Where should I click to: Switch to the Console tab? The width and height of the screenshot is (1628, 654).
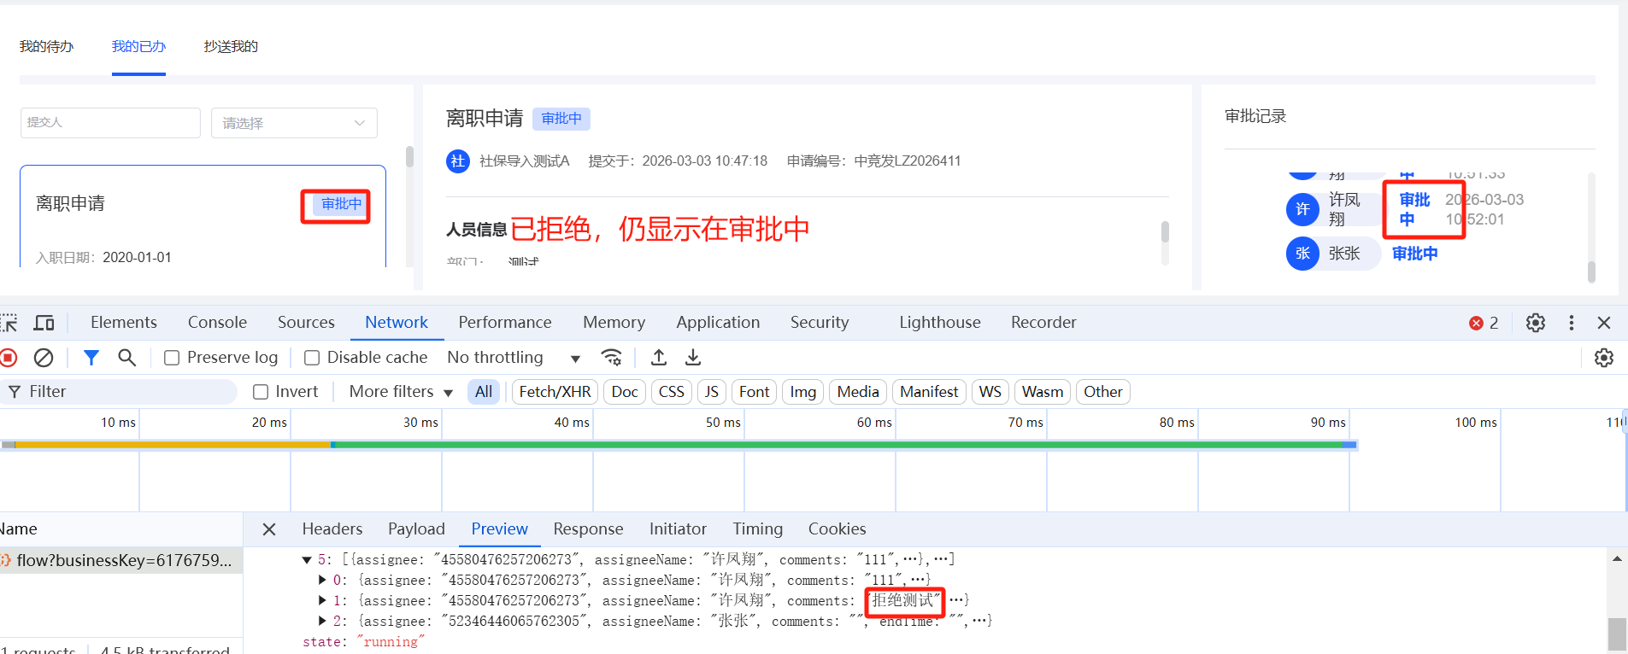(217, 323)
